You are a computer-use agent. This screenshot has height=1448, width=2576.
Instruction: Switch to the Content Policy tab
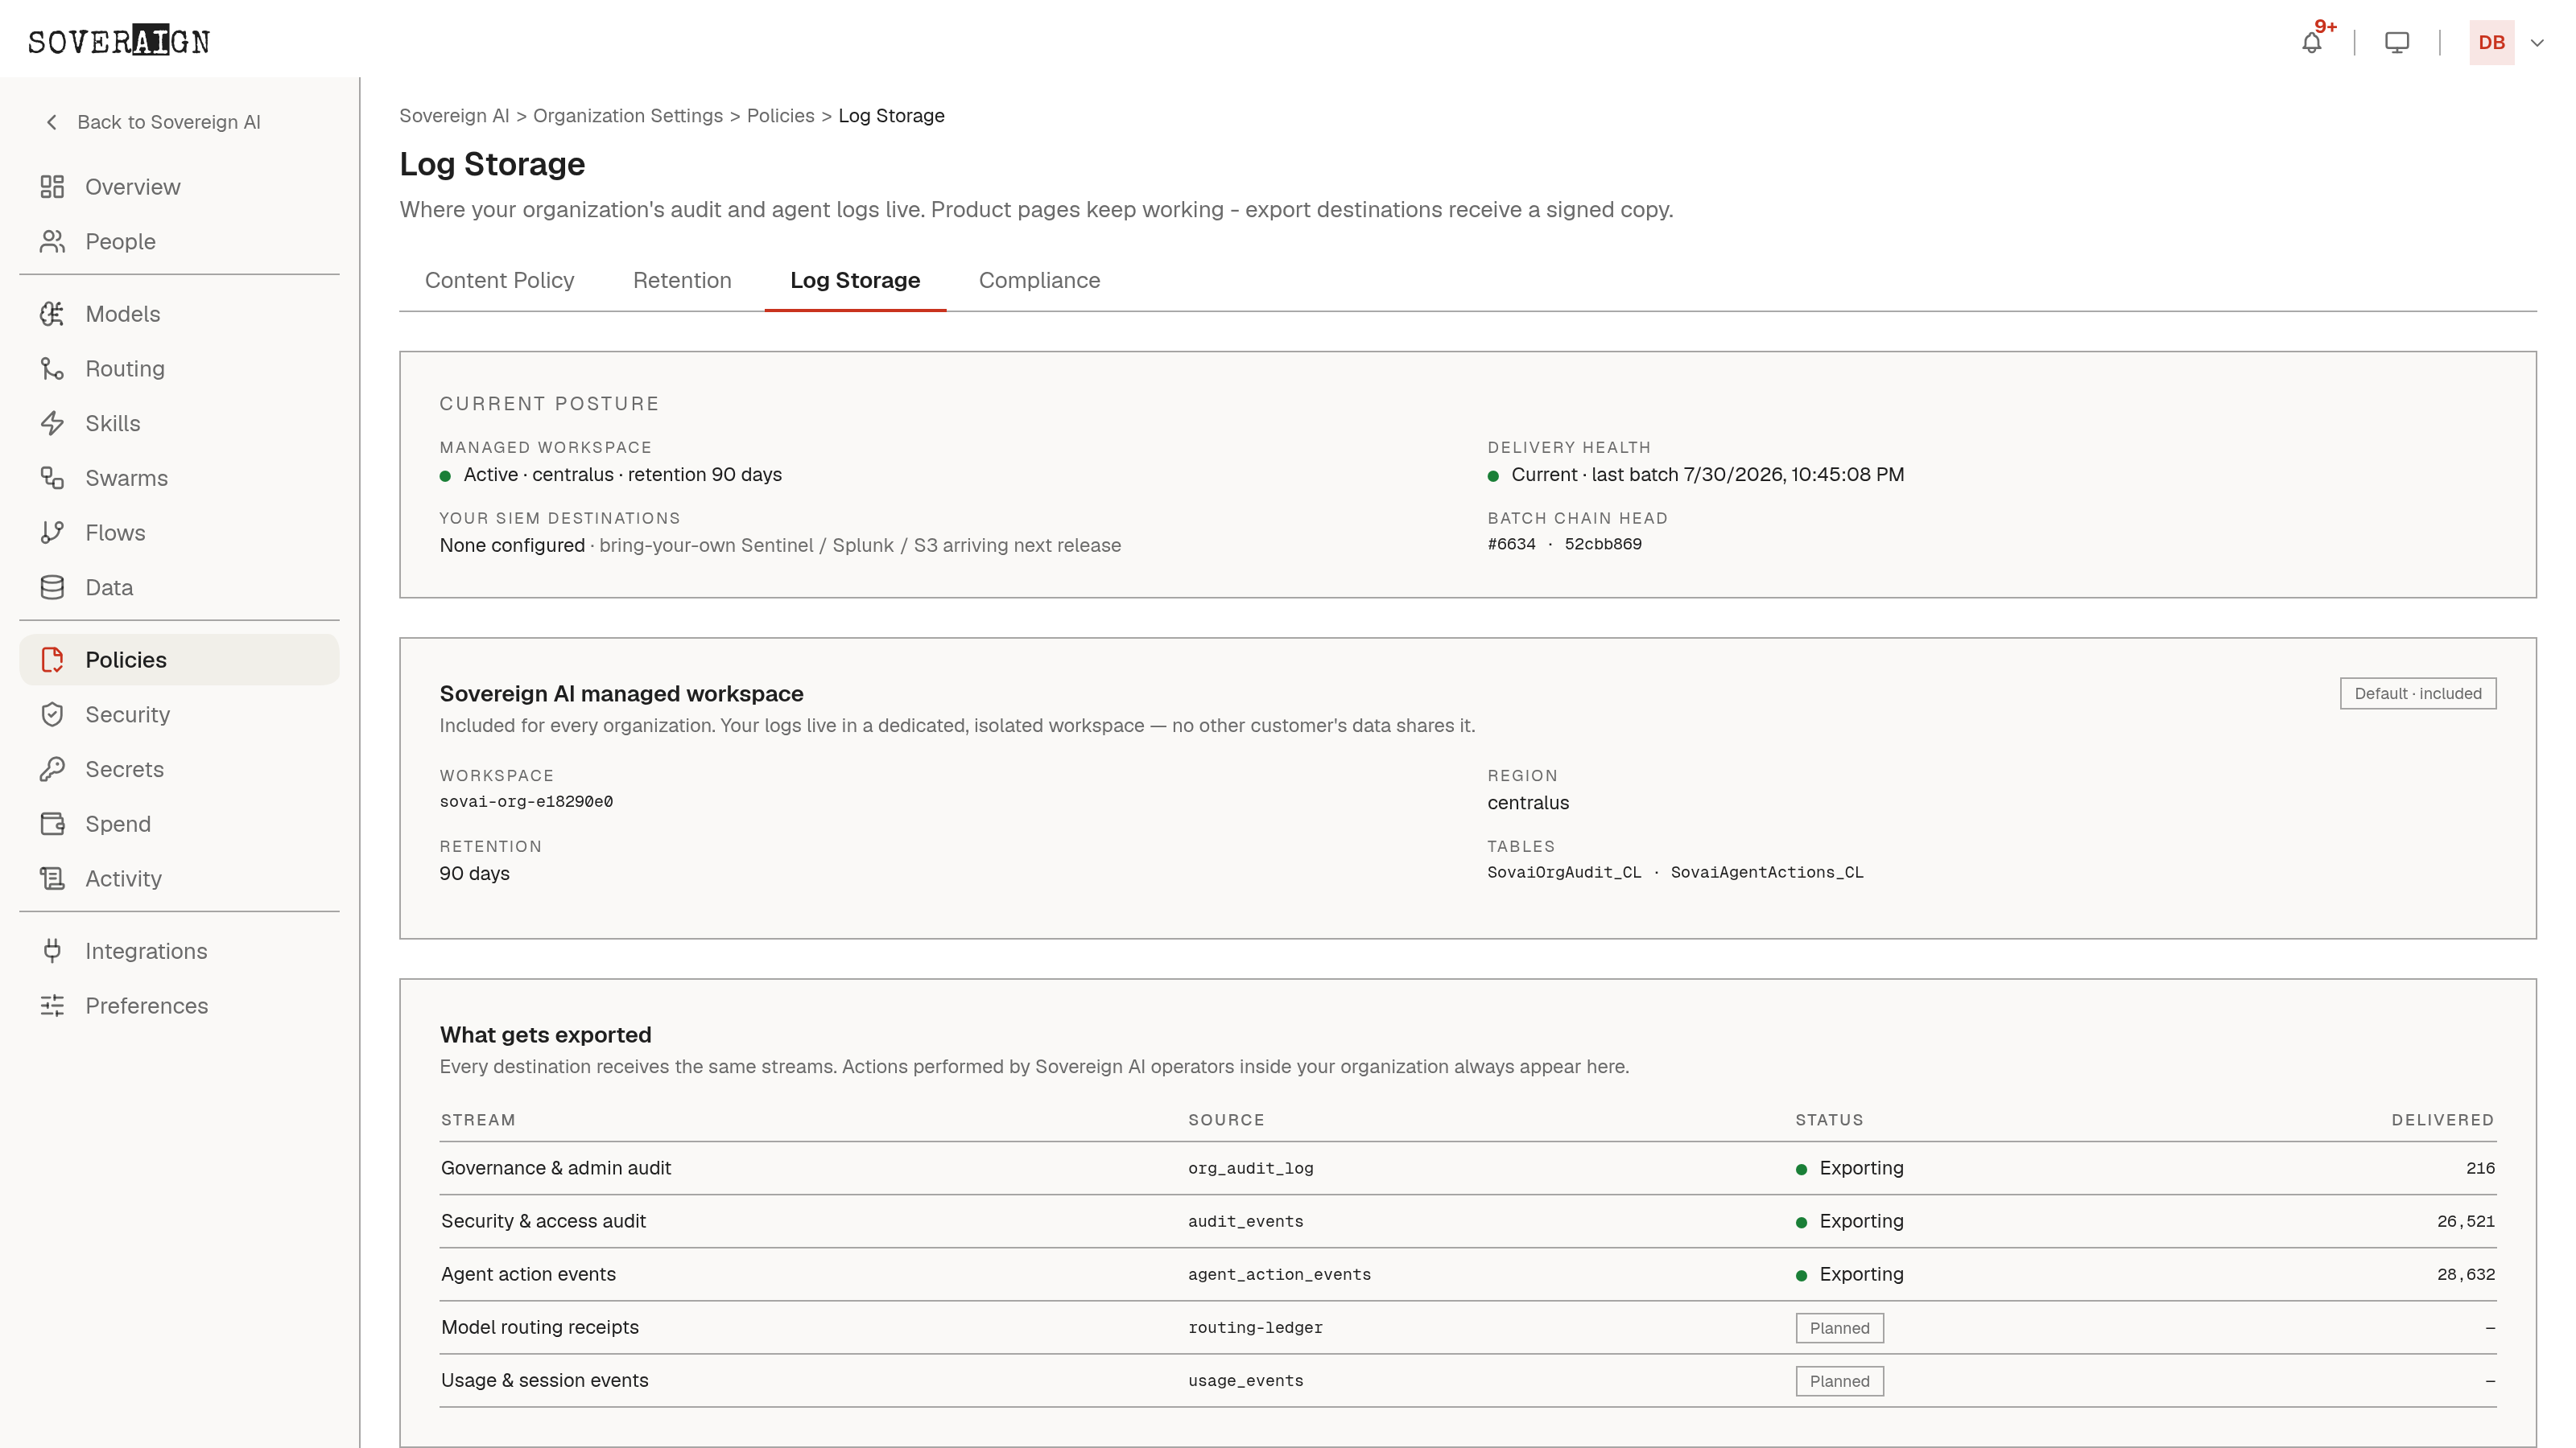[499, 281]
